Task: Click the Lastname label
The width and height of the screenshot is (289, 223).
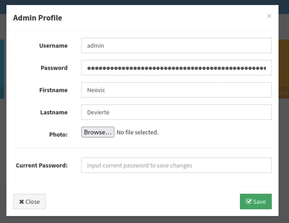Action: coord(54,112)
